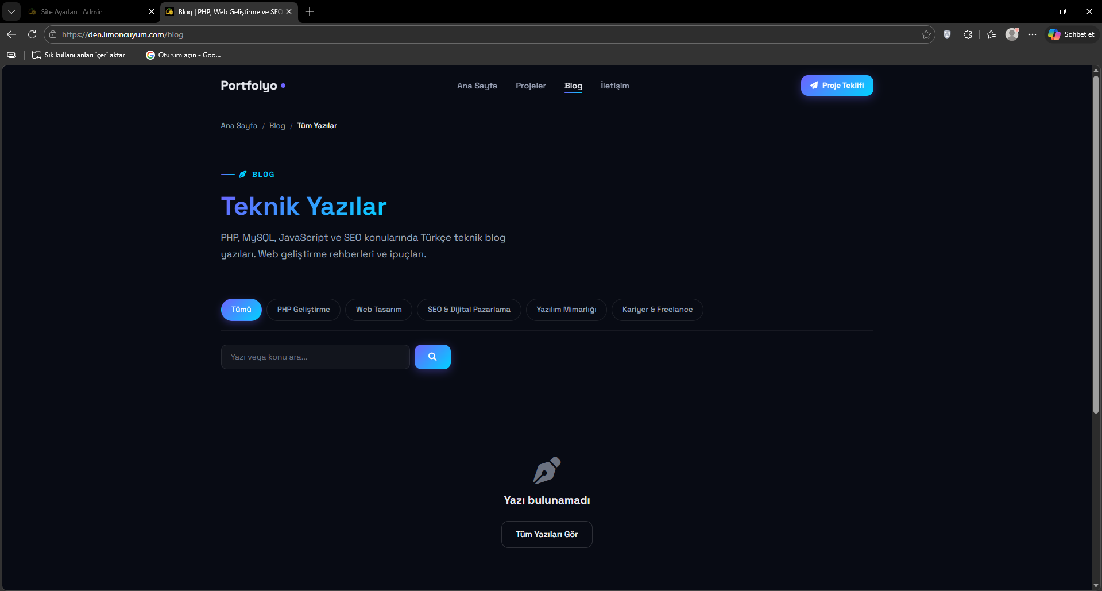Focus the Yazı veya konu ara search field

315,357
